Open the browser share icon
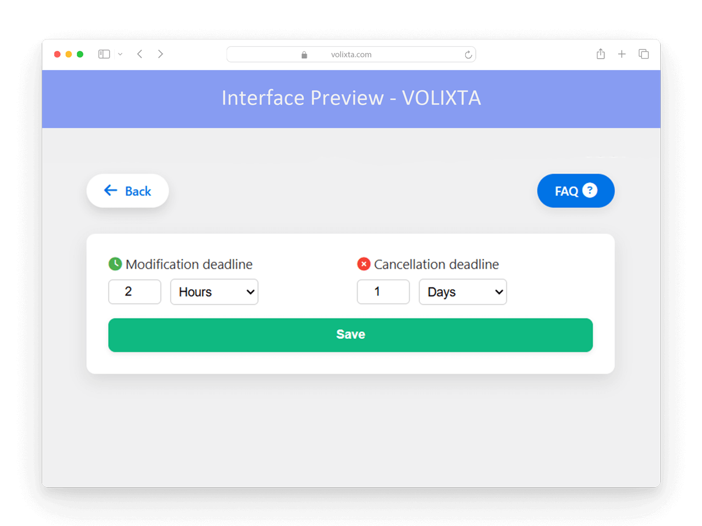702x526 pixels. tap(601, 54)
